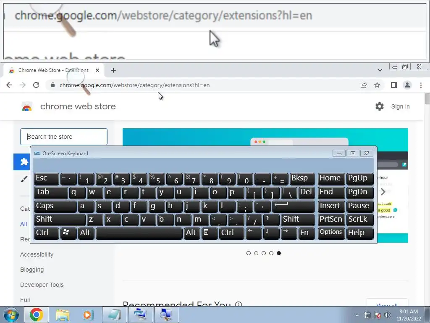Select the third carousel dot
Viewport: 430px width, 323px height.
[264, 253]
